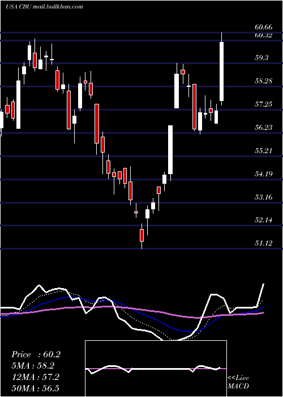
Task: Click the 'Price : 60.2' readout
Action: pyautogui.click(x=36, y=354)
